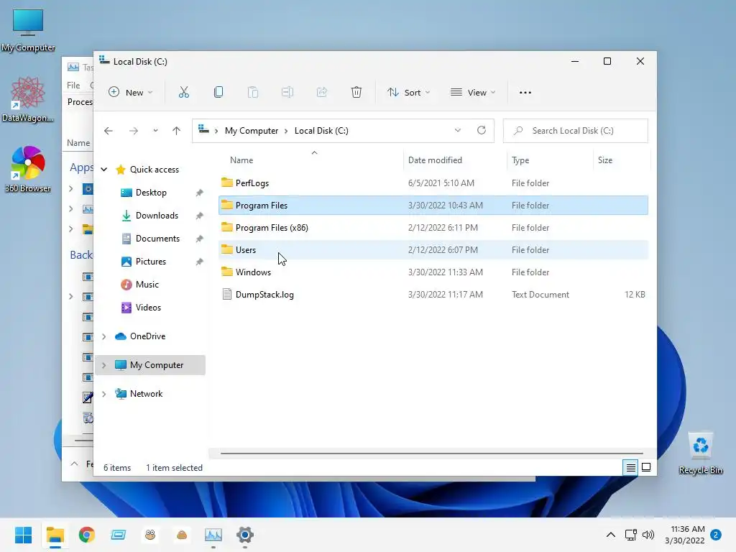
Task: Switch to details view icon in status bar
Action: [630, 467]
